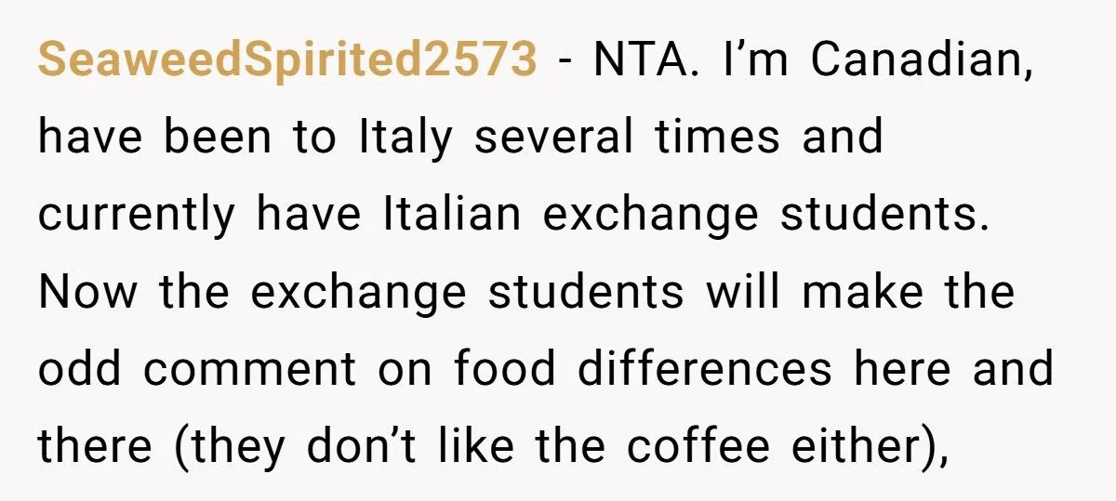Screen dimensions: 1116x501
Task: Click the word "been" in the second line
Action: [217, 138]
